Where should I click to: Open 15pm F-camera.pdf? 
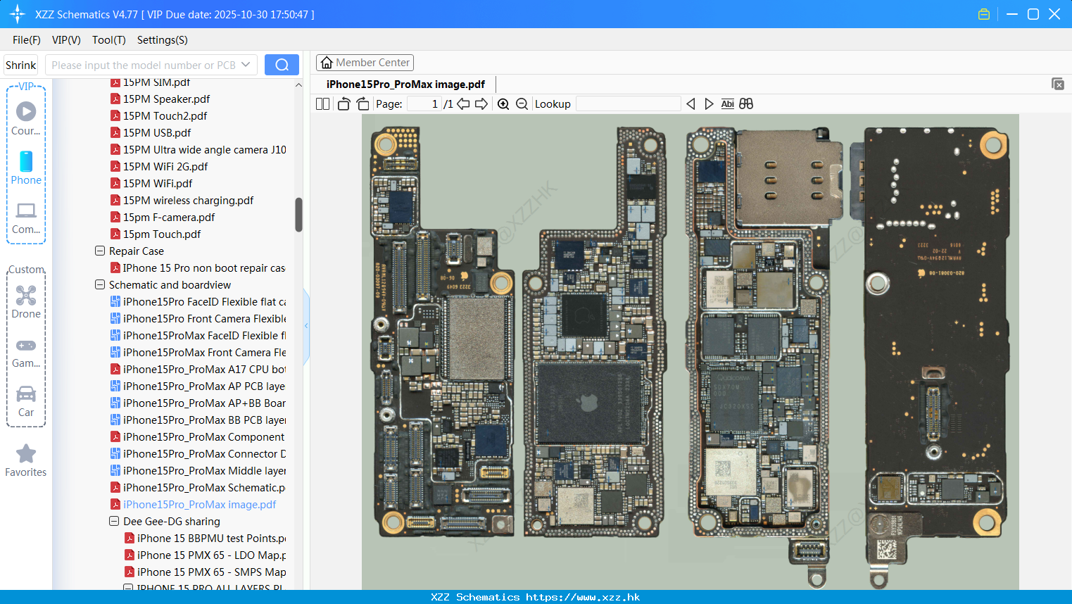coord(169,217)
